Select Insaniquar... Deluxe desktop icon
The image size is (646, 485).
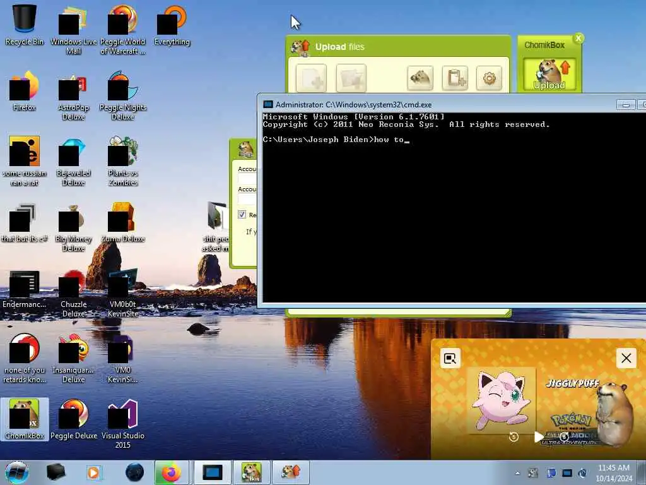[73, 359]
